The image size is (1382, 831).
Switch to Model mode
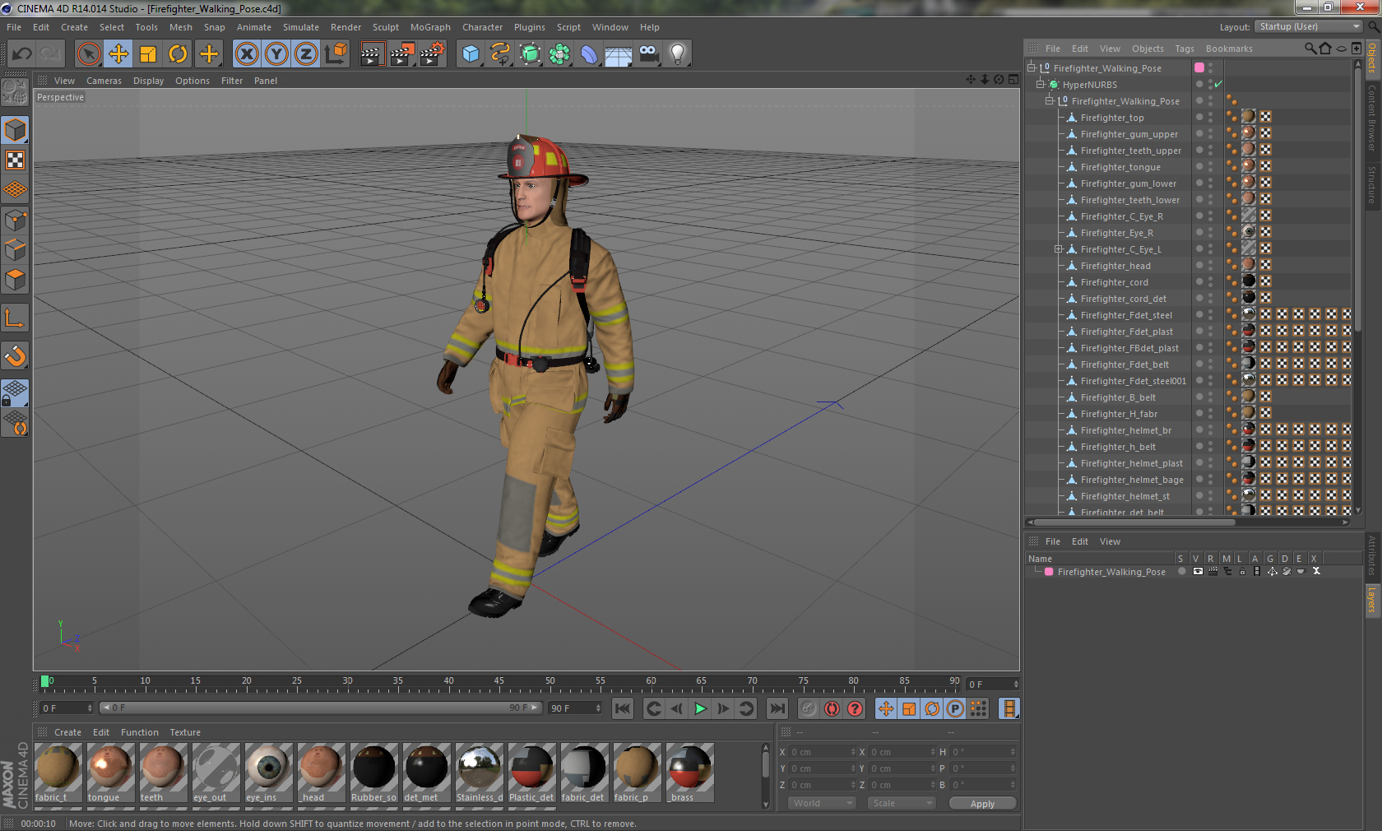tap(16, 131)
